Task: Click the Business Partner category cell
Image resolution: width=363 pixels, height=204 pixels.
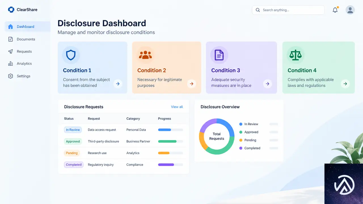Action: (x=138, y=141)
